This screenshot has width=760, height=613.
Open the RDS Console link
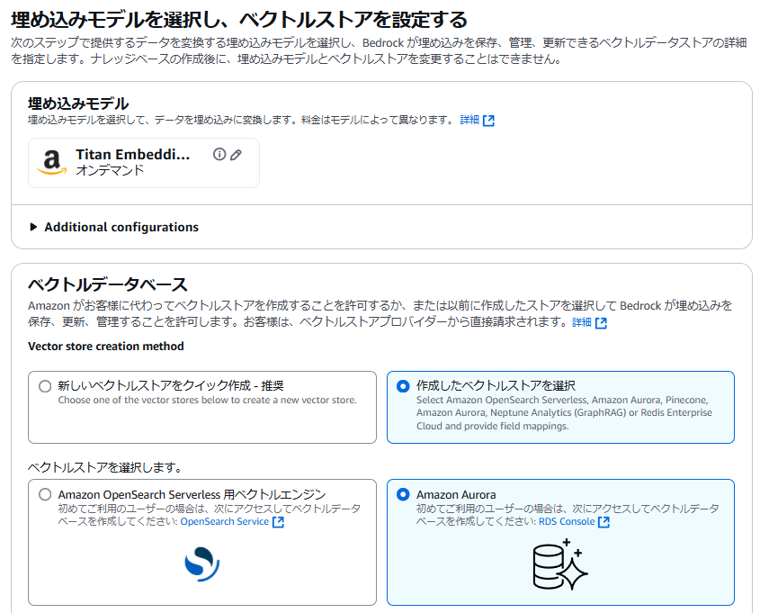click(567, 522)
